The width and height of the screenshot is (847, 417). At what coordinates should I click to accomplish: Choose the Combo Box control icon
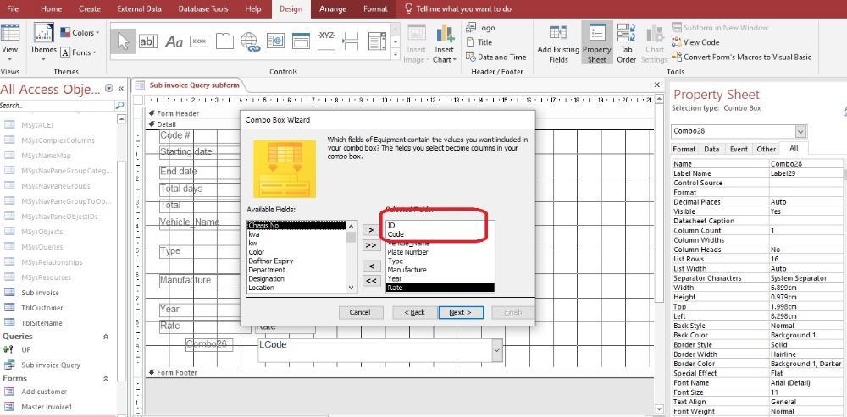pos(377,41)
